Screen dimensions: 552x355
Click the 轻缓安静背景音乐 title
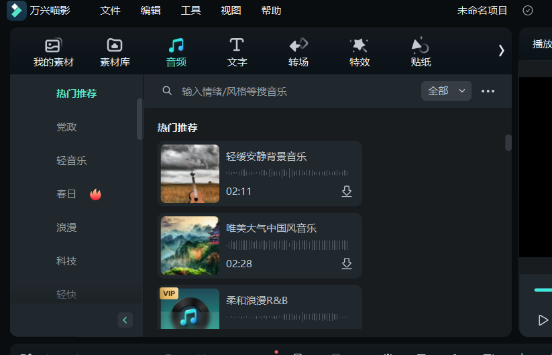click(266, 157)
